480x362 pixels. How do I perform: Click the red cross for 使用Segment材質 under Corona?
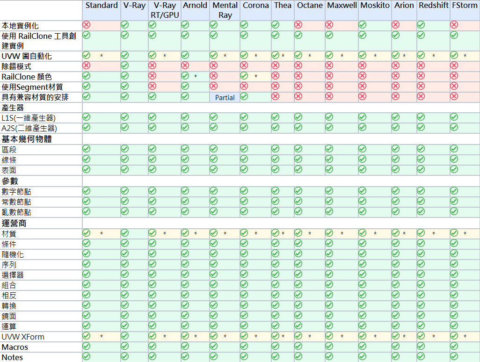click(x=244, y=86)
